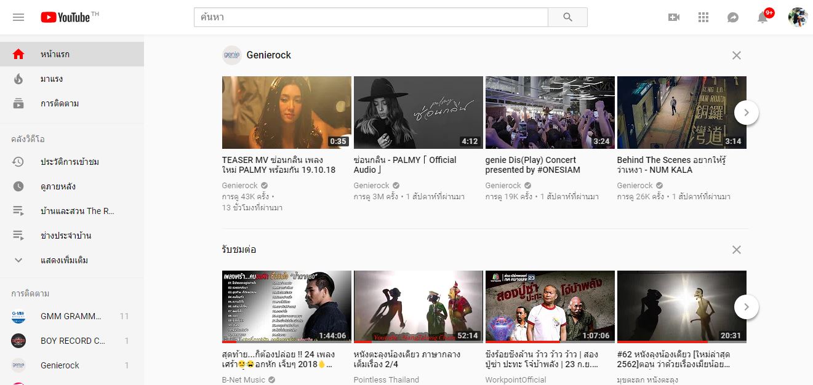Viewport: 813px width, 385px height.
Task: Open the YouTube apps grid
Action: pos(703,17)
